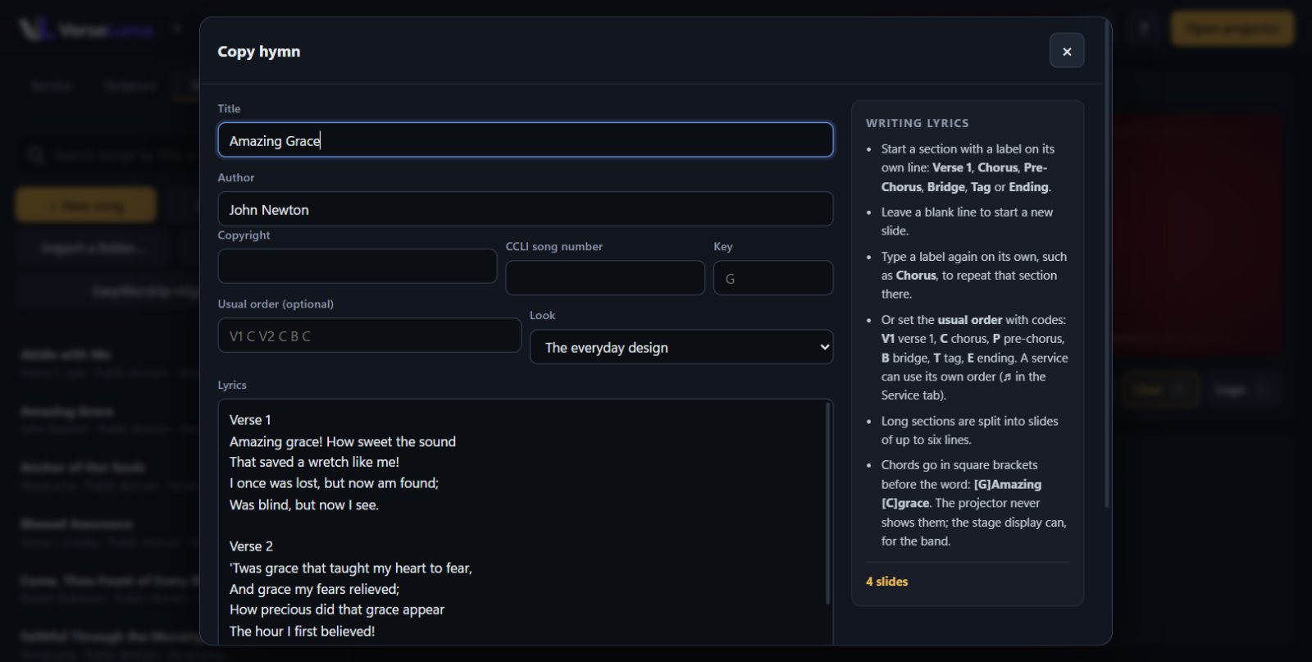The image size is (1312, 662).
Task: Click the tip about long sections split into slides
Action: coord(969,431)
